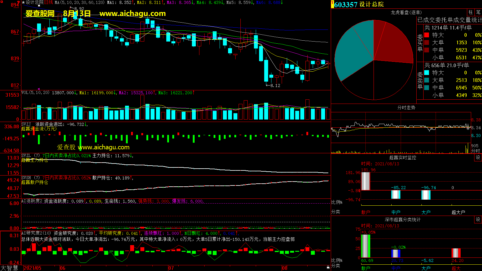
Task: Click the lock icon at the bottom of the chart
Action: point(328,267)
